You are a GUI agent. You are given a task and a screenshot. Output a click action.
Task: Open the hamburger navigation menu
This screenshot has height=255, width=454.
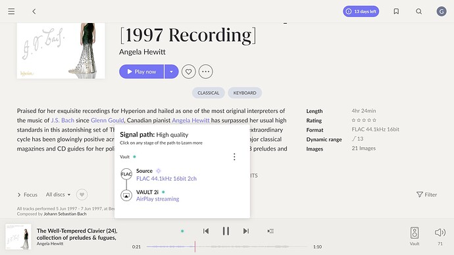11,12
